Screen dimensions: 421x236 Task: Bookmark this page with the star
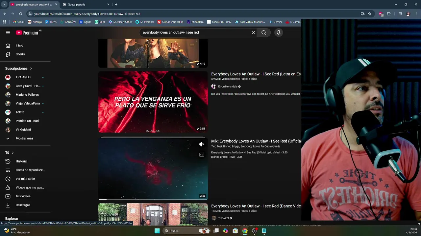coord(370,14)
